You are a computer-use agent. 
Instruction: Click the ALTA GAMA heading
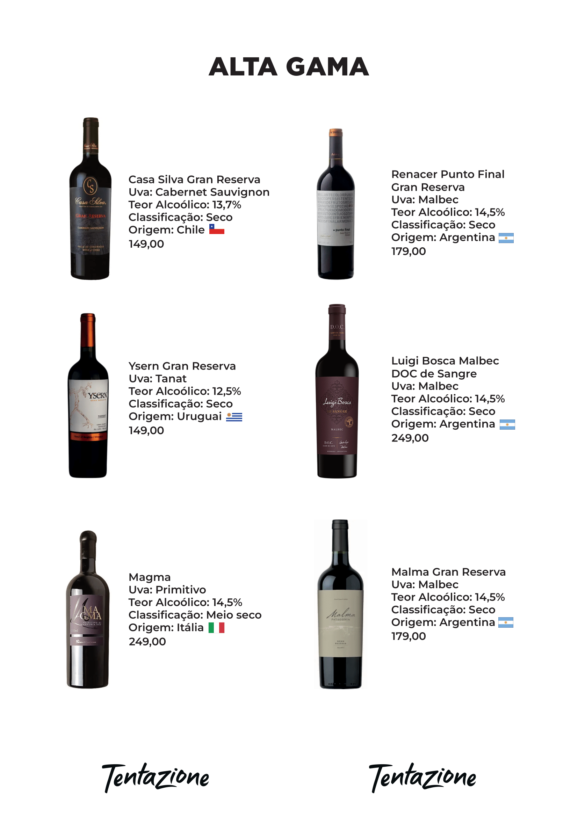coord(289,67)
